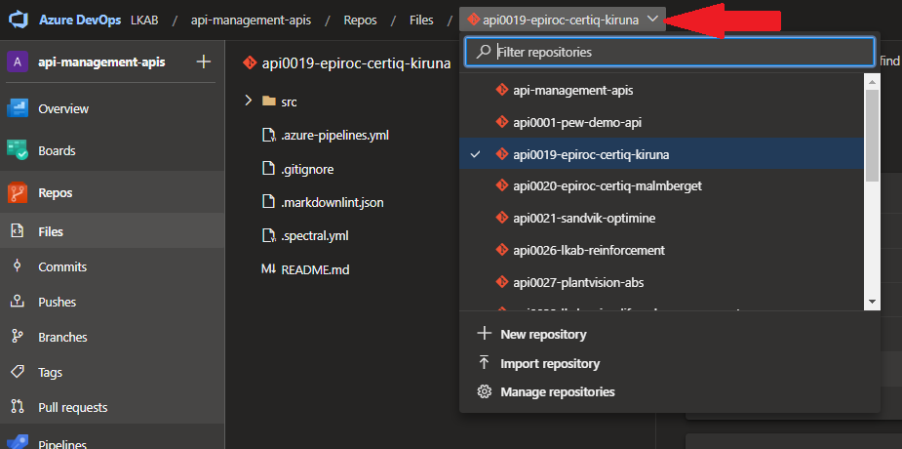The image size is (902, 449).
Task: Click the Repos breadcrumb link
Action: 360,20
